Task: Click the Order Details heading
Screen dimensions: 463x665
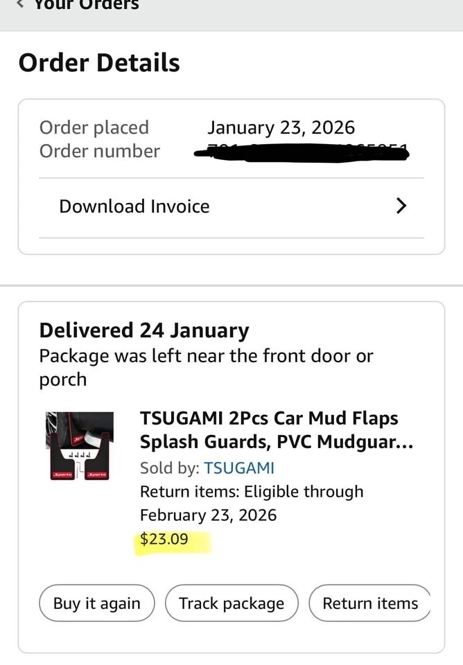Action: (x=99, y=63)
